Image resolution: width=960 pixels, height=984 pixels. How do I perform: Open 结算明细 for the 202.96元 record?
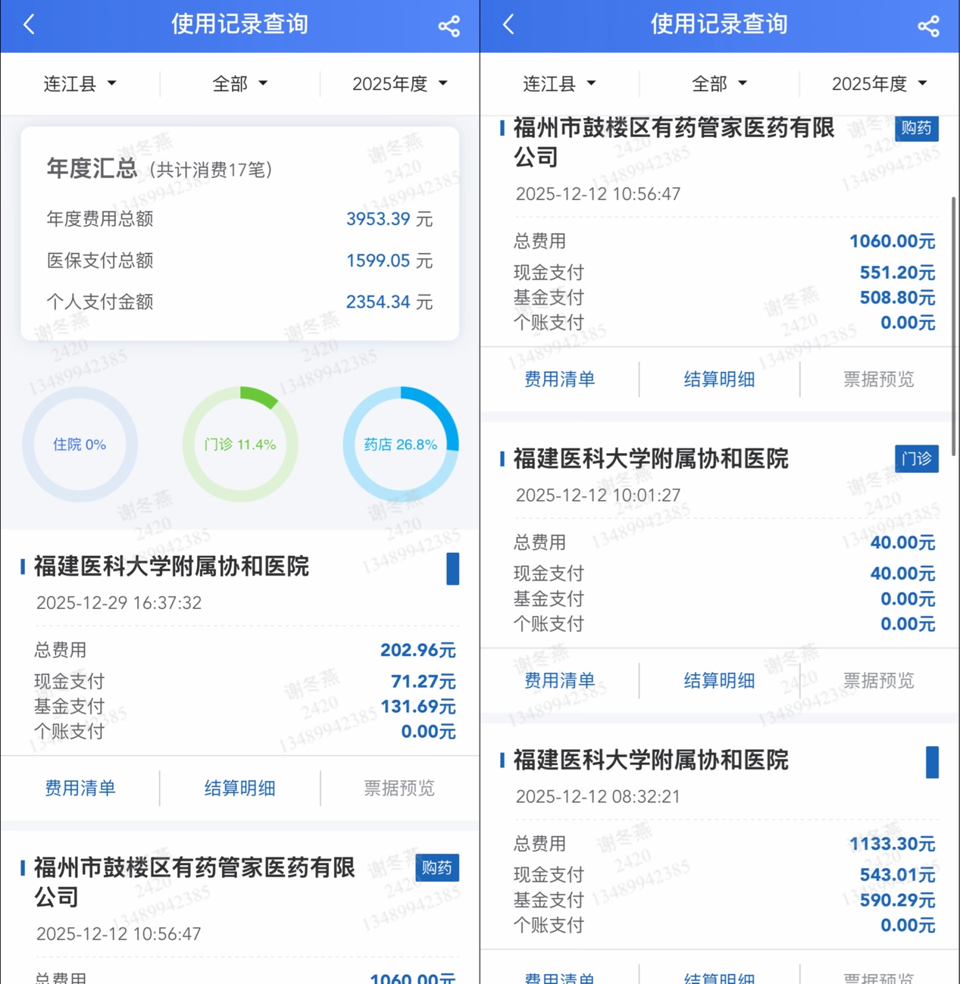[x=239, y=789]
